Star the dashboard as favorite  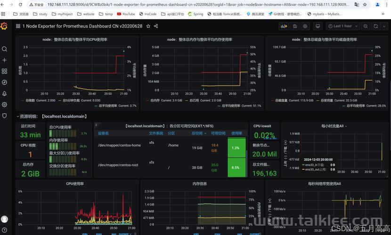pyautogui.click(x=148, y=26)
